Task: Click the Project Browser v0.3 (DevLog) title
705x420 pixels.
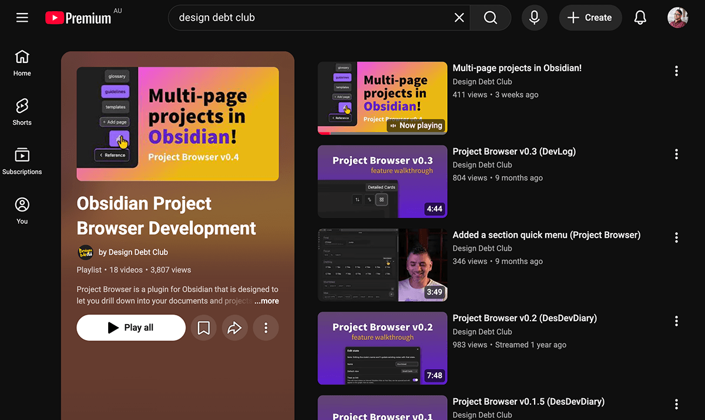Action: tap(514, 152)
